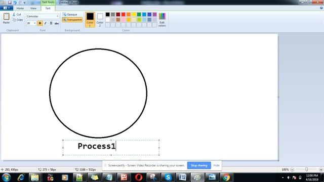
Task: Switch to Microsoft Word on taskbar
Action: pyautogui.click(x=183, y=177)
